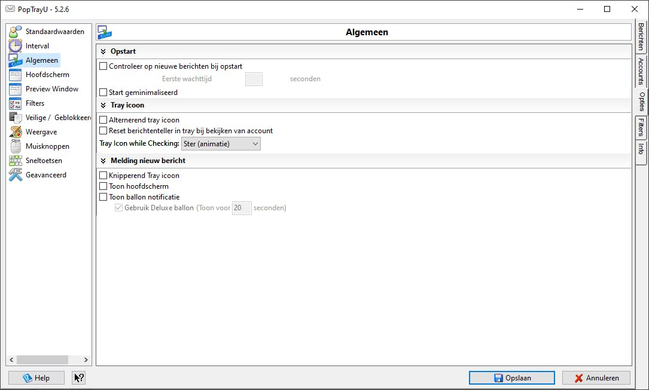
Task: Click the Annuleren button
Action: click(596, 377)
